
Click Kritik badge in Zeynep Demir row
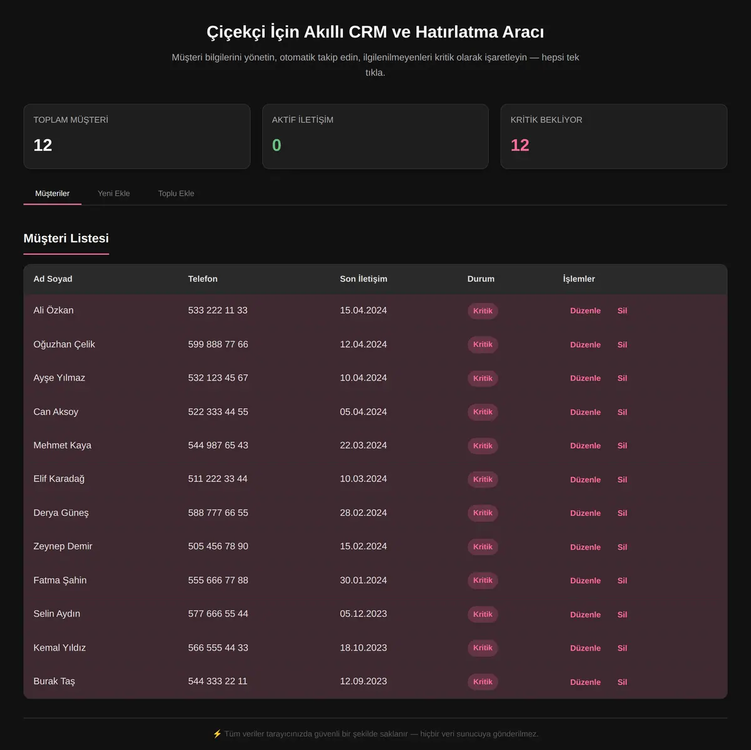pyautogui.click(x=483, y=547)
